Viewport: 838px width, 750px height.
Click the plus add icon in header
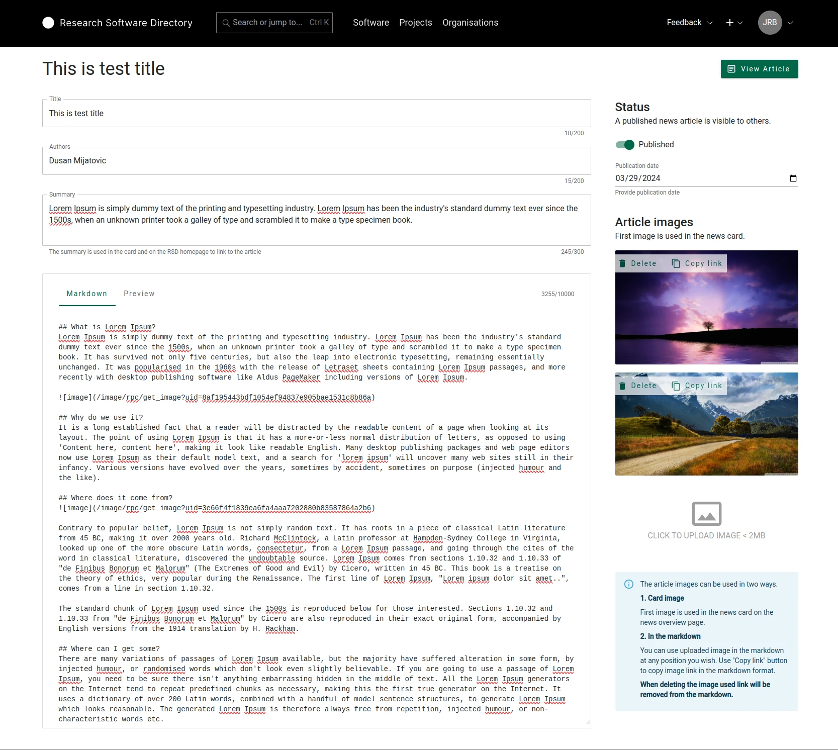(x=729, y=23)
